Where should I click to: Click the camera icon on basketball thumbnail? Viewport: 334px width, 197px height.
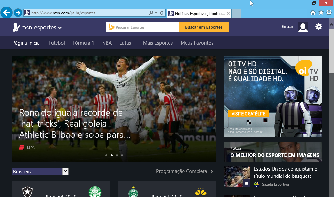(x=247, y=183)
